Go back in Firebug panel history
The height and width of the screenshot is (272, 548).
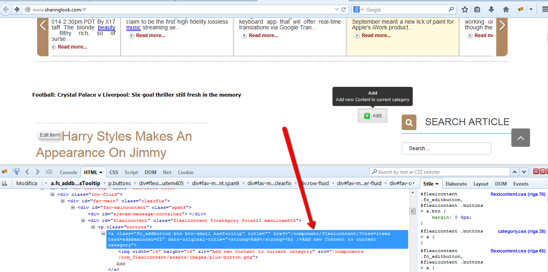pyautogui.click(x=27, y=172)
